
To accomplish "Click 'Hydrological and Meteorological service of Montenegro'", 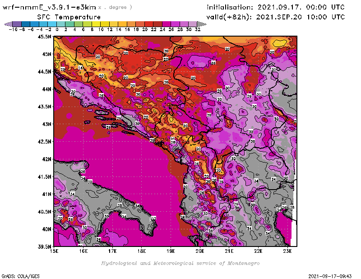I will (x=180, y=263).
